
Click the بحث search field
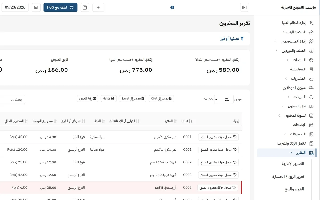pyautogui.click(x=12, y=99)
